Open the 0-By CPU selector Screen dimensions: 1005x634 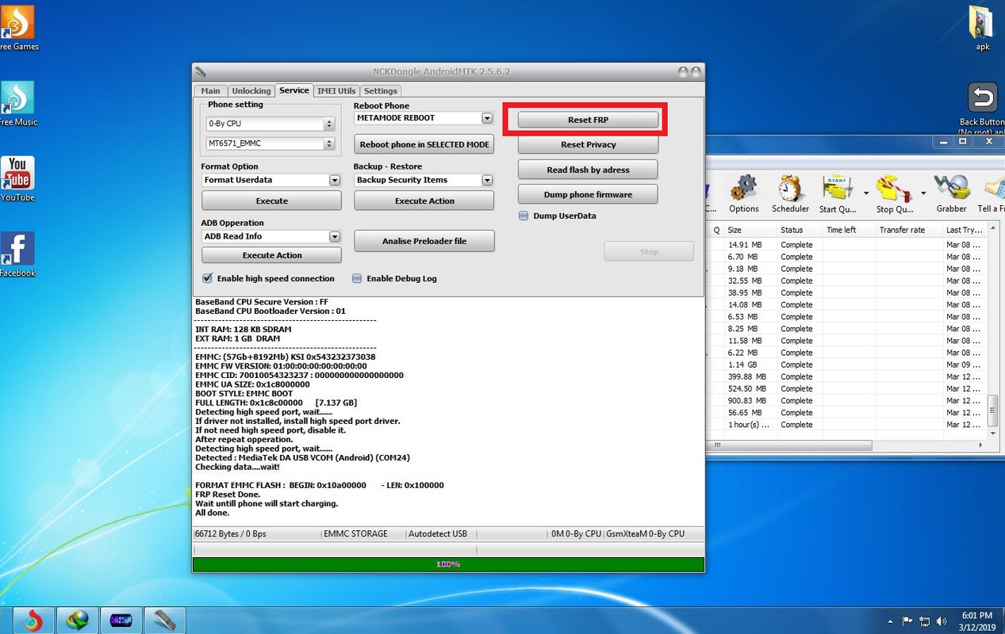[x=270, y=124]
